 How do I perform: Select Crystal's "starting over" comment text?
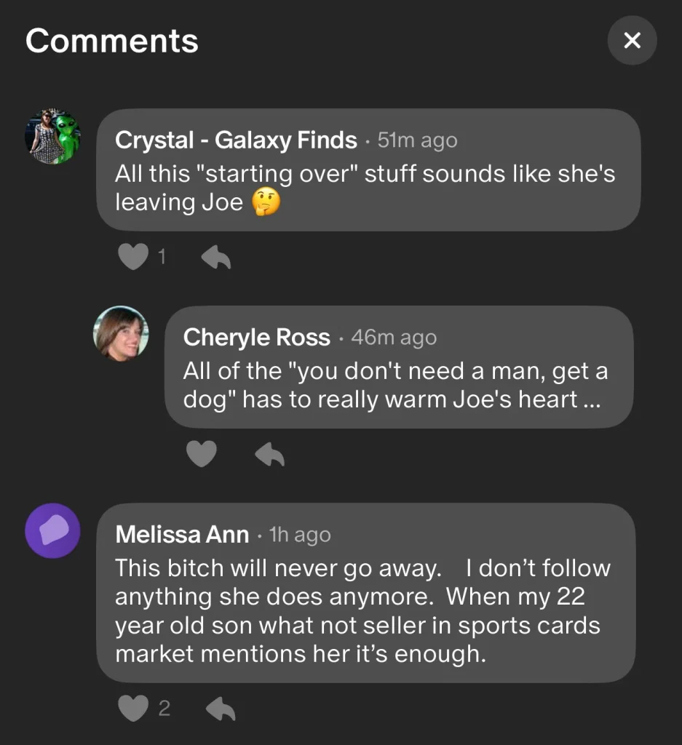coord(364,188)
